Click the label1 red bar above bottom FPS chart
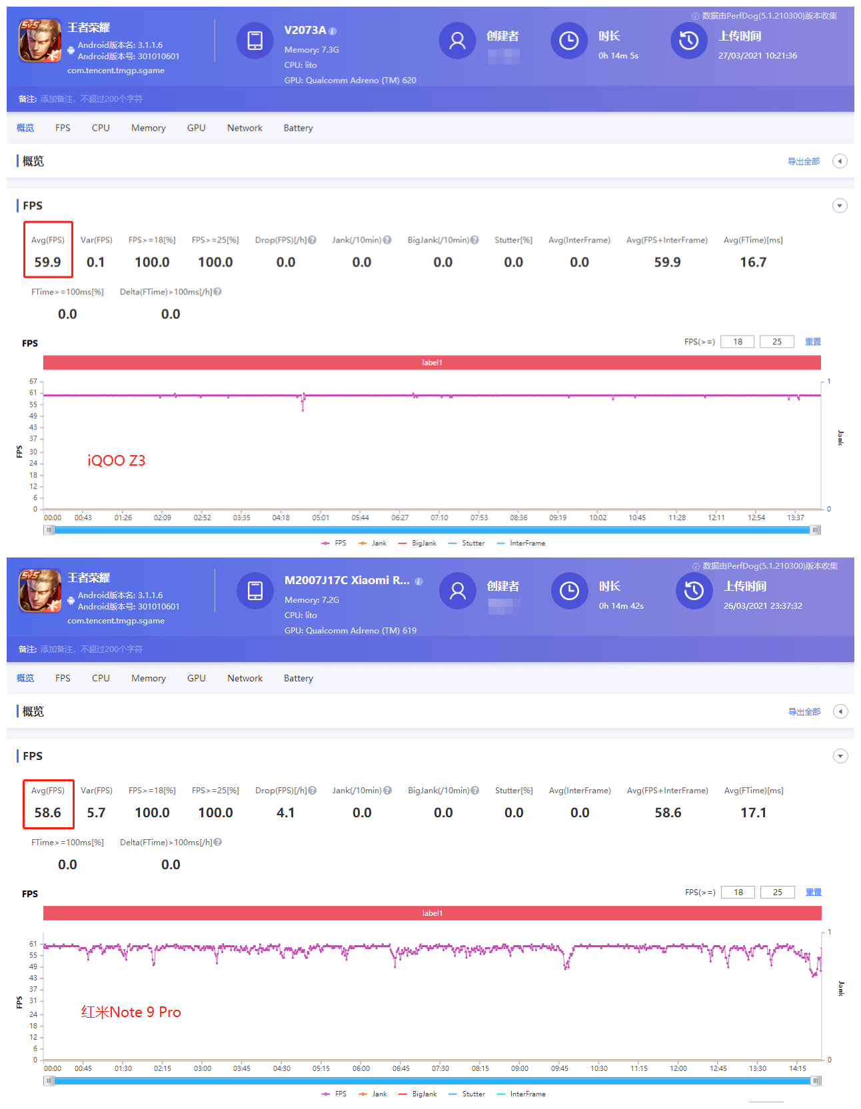The image size is (861, 1109). 432,913
